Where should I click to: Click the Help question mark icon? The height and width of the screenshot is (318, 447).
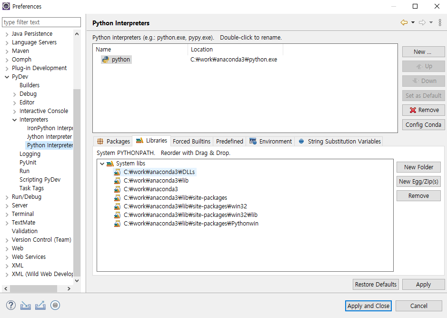coord(11,305)
